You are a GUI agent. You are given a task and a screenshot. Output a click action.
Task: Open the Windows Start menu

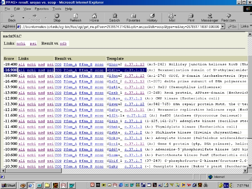pyautogui.click(x=9, y=185)
